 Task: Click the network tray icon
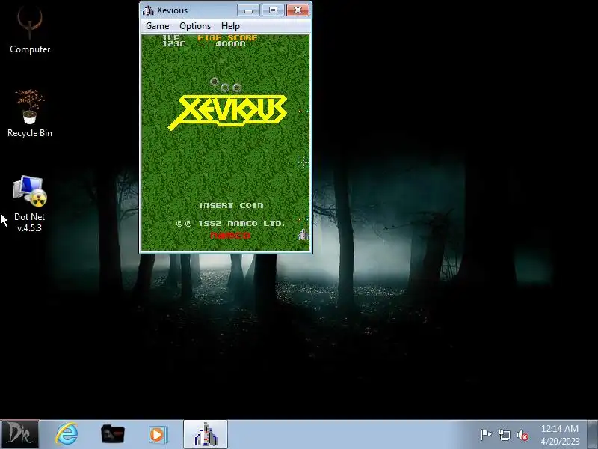(504, 435)
